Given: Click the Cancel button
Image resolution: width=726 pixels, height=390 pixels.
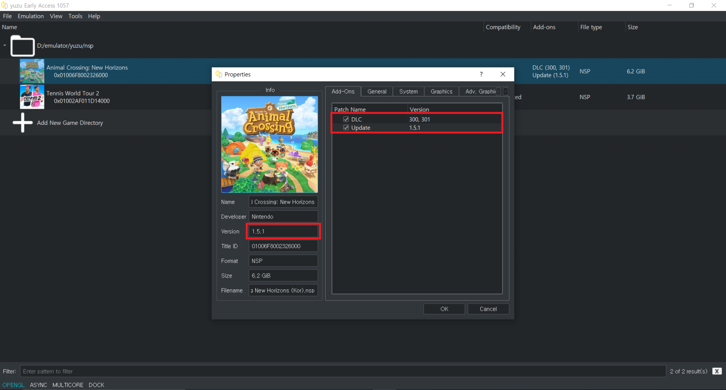Looking at the screenshot, I should point(488,309).
